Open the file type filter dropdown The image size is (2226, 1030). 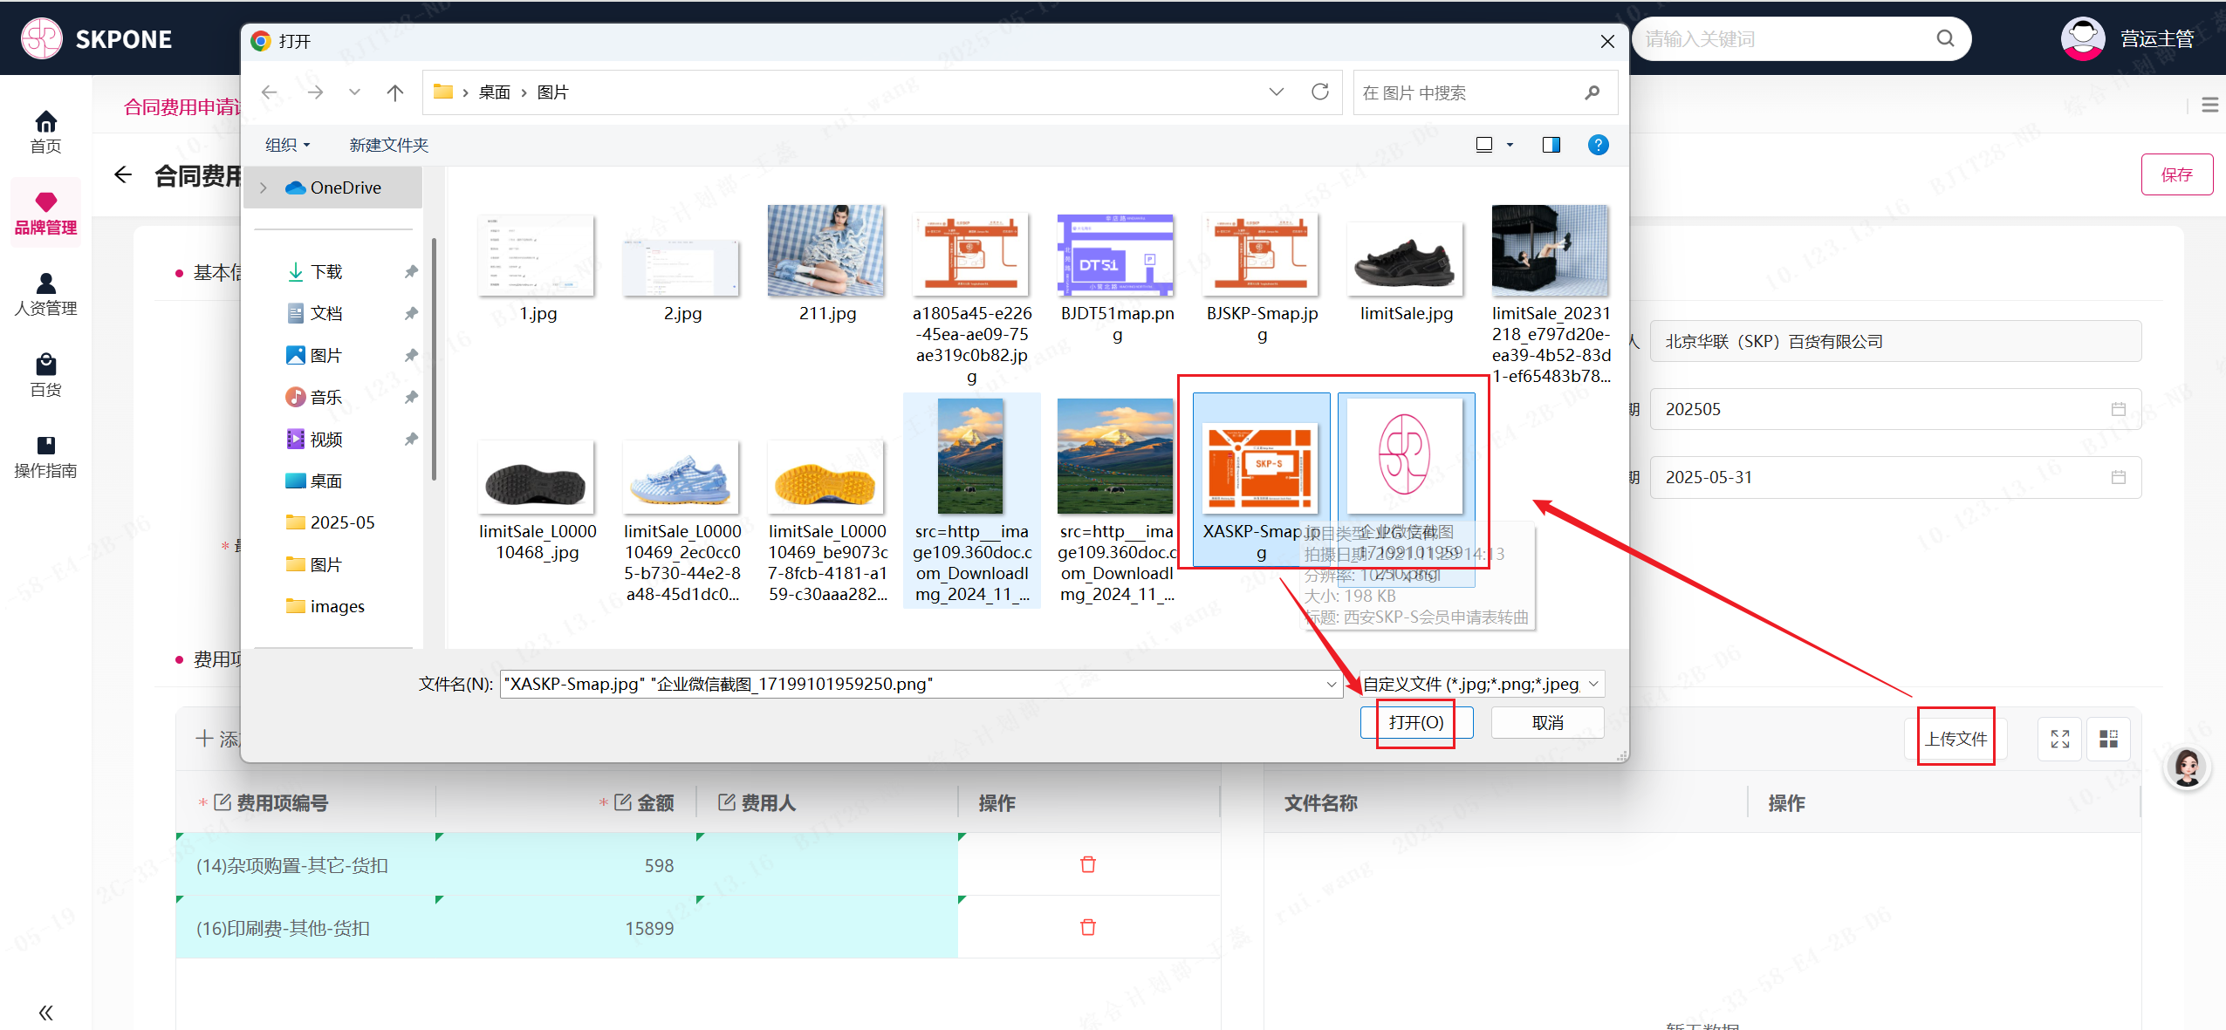[1481, 684]
